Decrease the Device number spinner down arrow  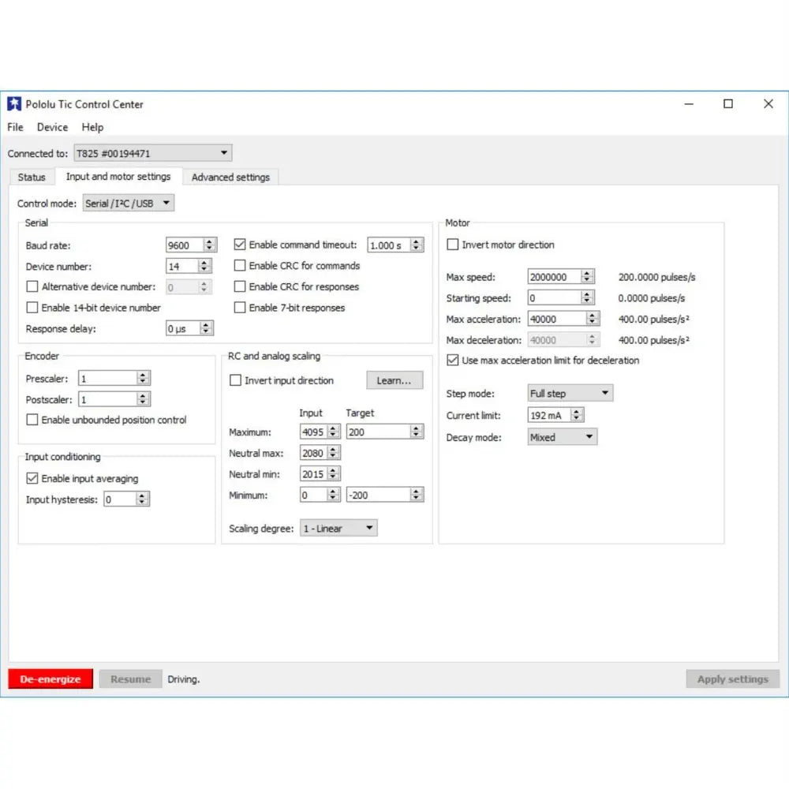click(x=205, y=270)
